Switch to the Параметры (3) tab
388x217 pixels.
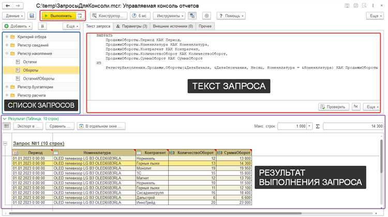(131, 26)
